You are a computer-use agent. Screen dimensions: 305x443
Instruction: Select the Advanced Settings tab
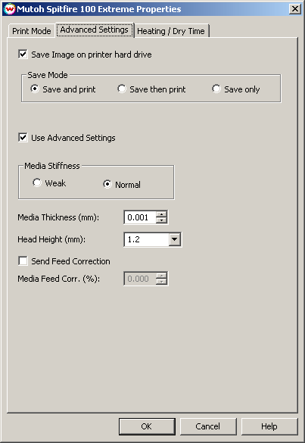(95, 30)
